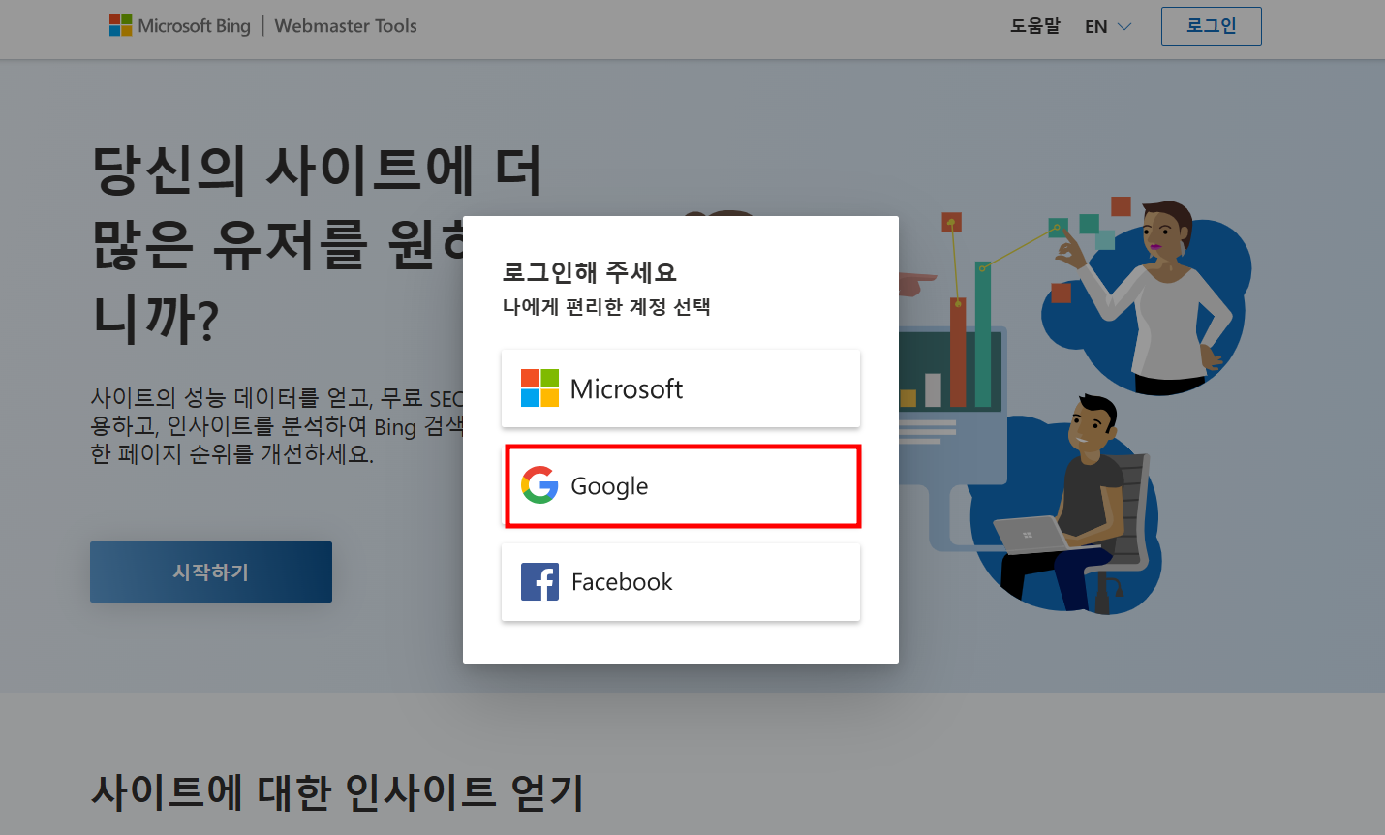
Task: Expand the EN language dropdown
Action: click(1108, 27)
